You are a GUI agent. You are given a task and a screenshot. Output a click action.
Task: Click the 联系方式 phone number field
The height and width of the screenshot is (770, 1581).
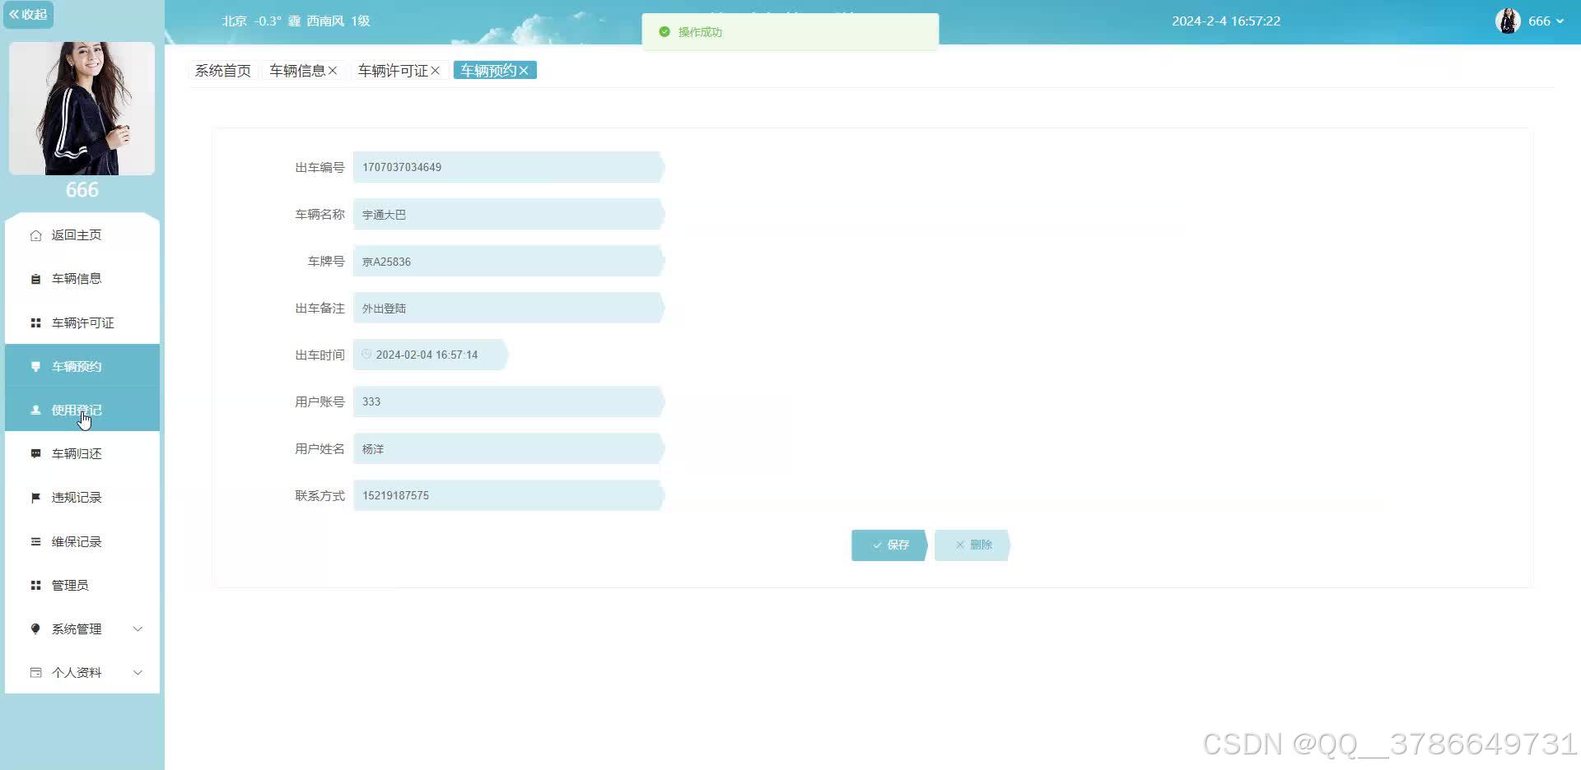pyautogui.click(x=508, y=495)
